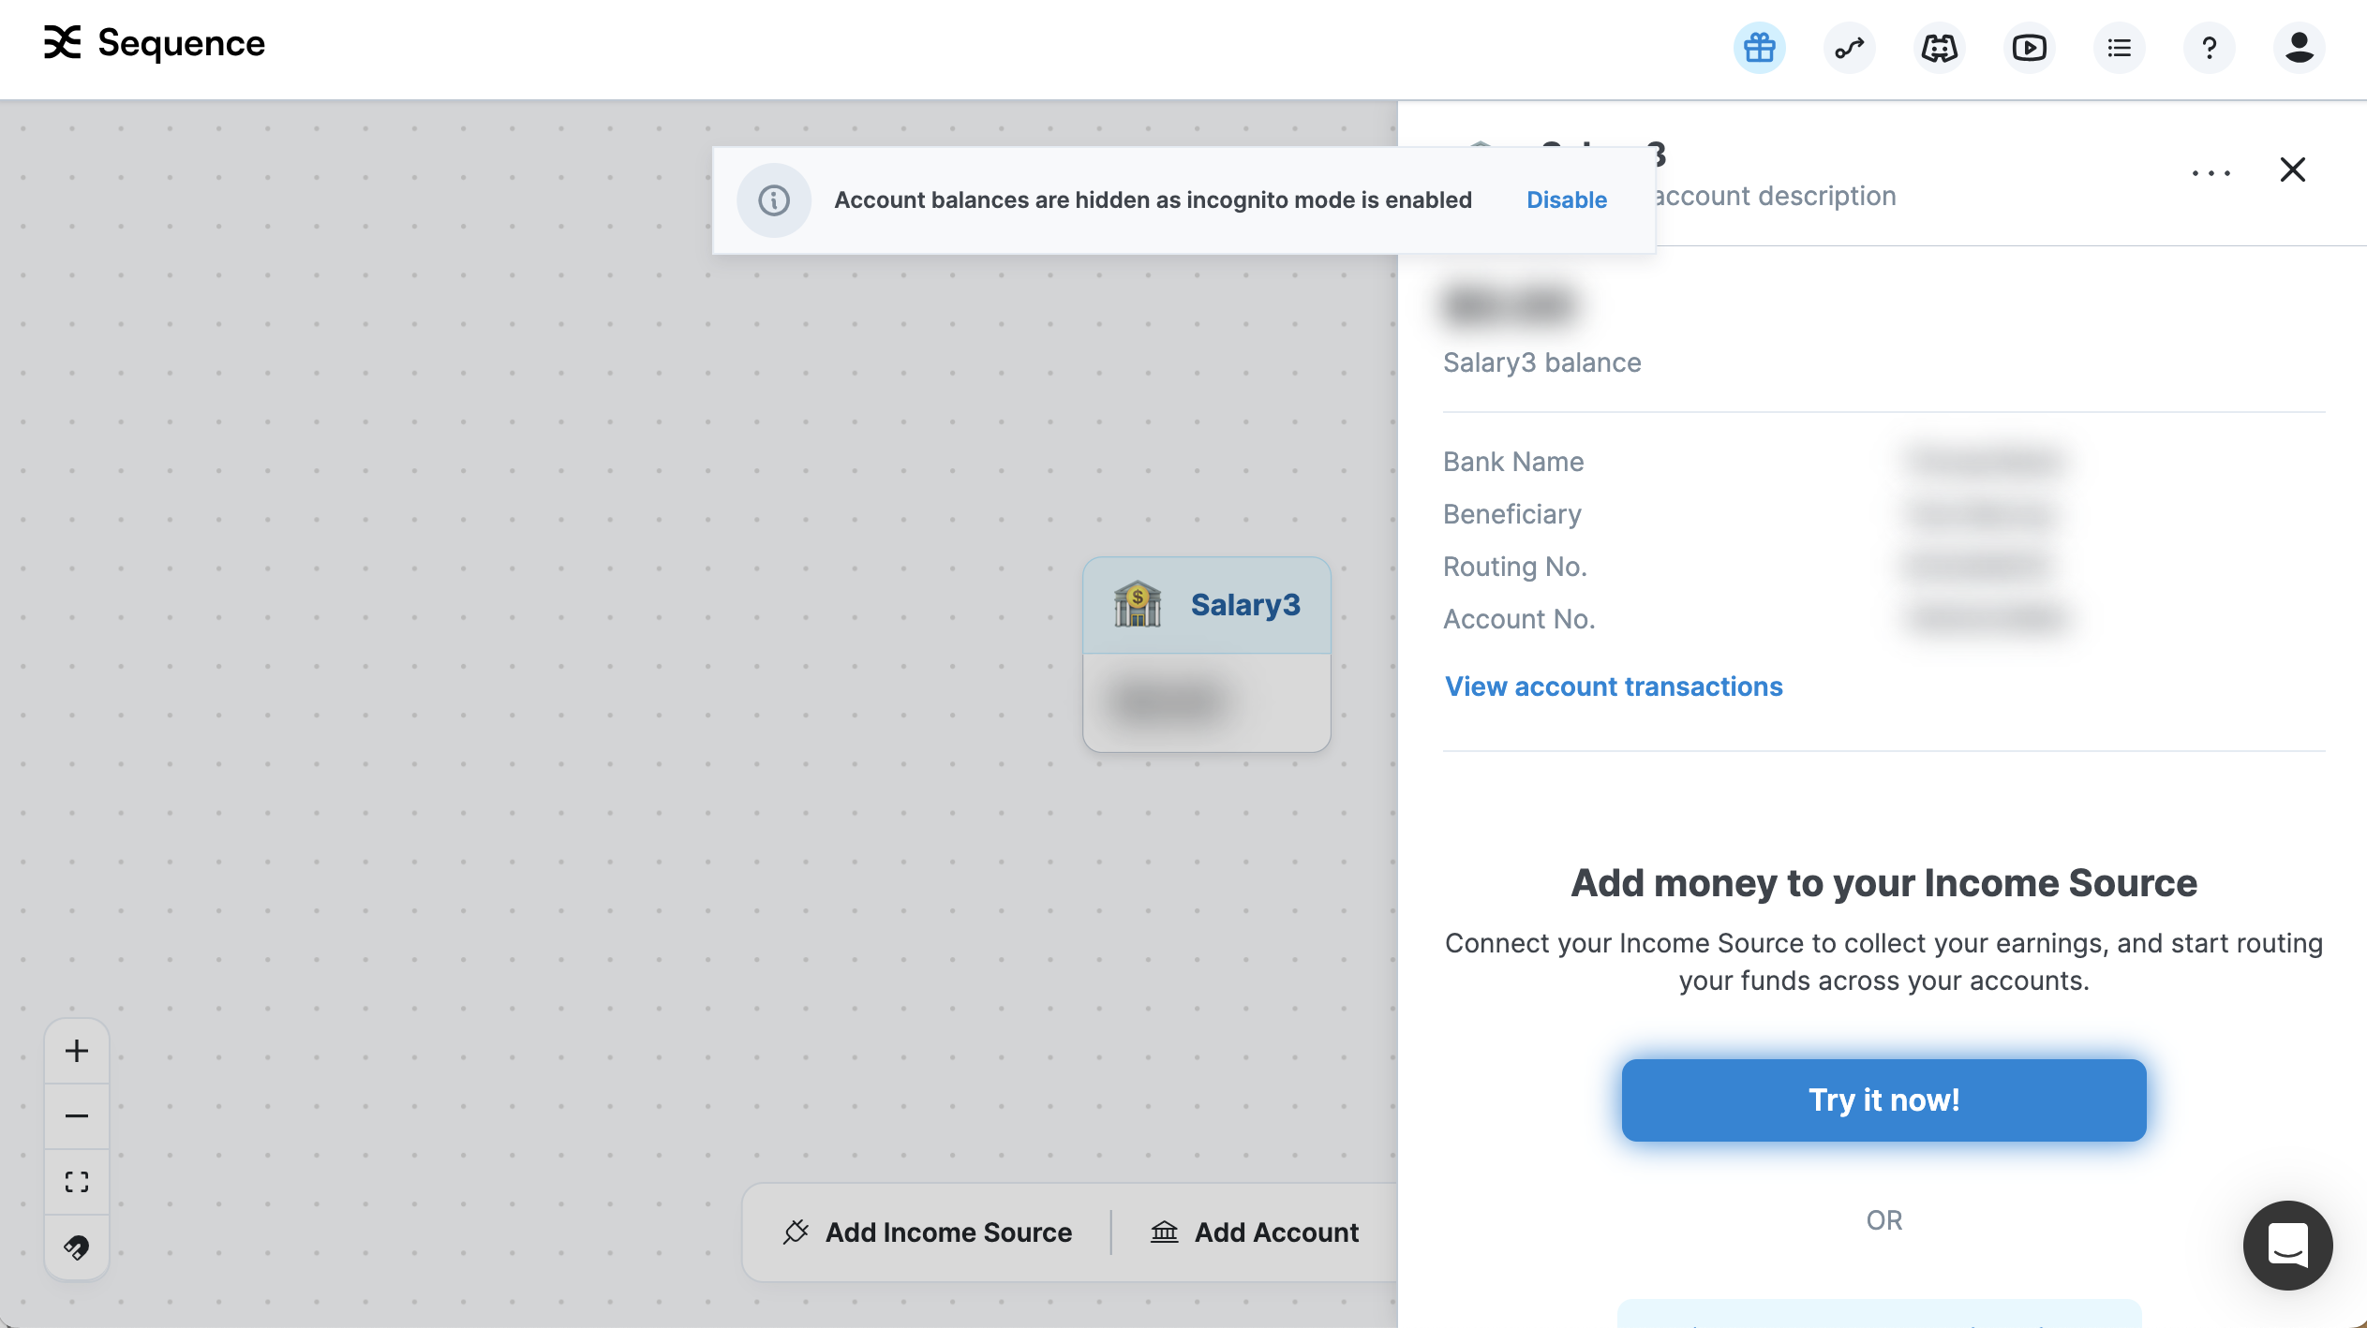Viewport: 2367px width, 1328px height.
Task: Open the help question mark icon
Action: tap(2209, 47)
